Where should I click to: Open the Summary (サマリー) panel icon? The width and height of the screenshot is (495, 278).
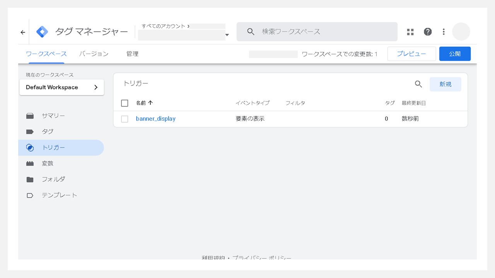pos(30,115)
